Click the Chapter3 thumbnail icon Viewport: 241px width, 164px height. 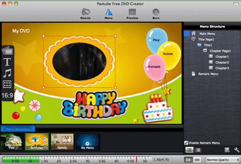[211, 68]
